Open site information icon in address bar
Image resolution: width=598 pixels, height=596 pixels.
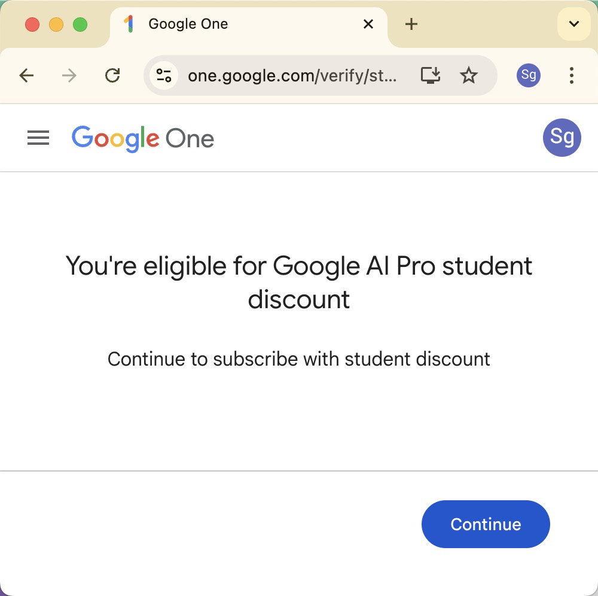[164, 75]
